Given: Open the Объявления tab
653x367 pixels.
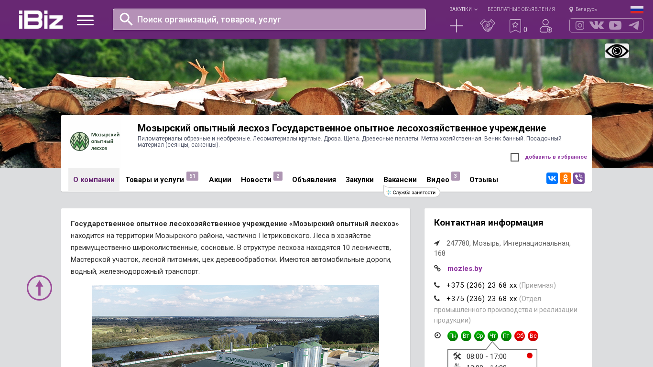Looking at the screenshot, I should 314,180.
